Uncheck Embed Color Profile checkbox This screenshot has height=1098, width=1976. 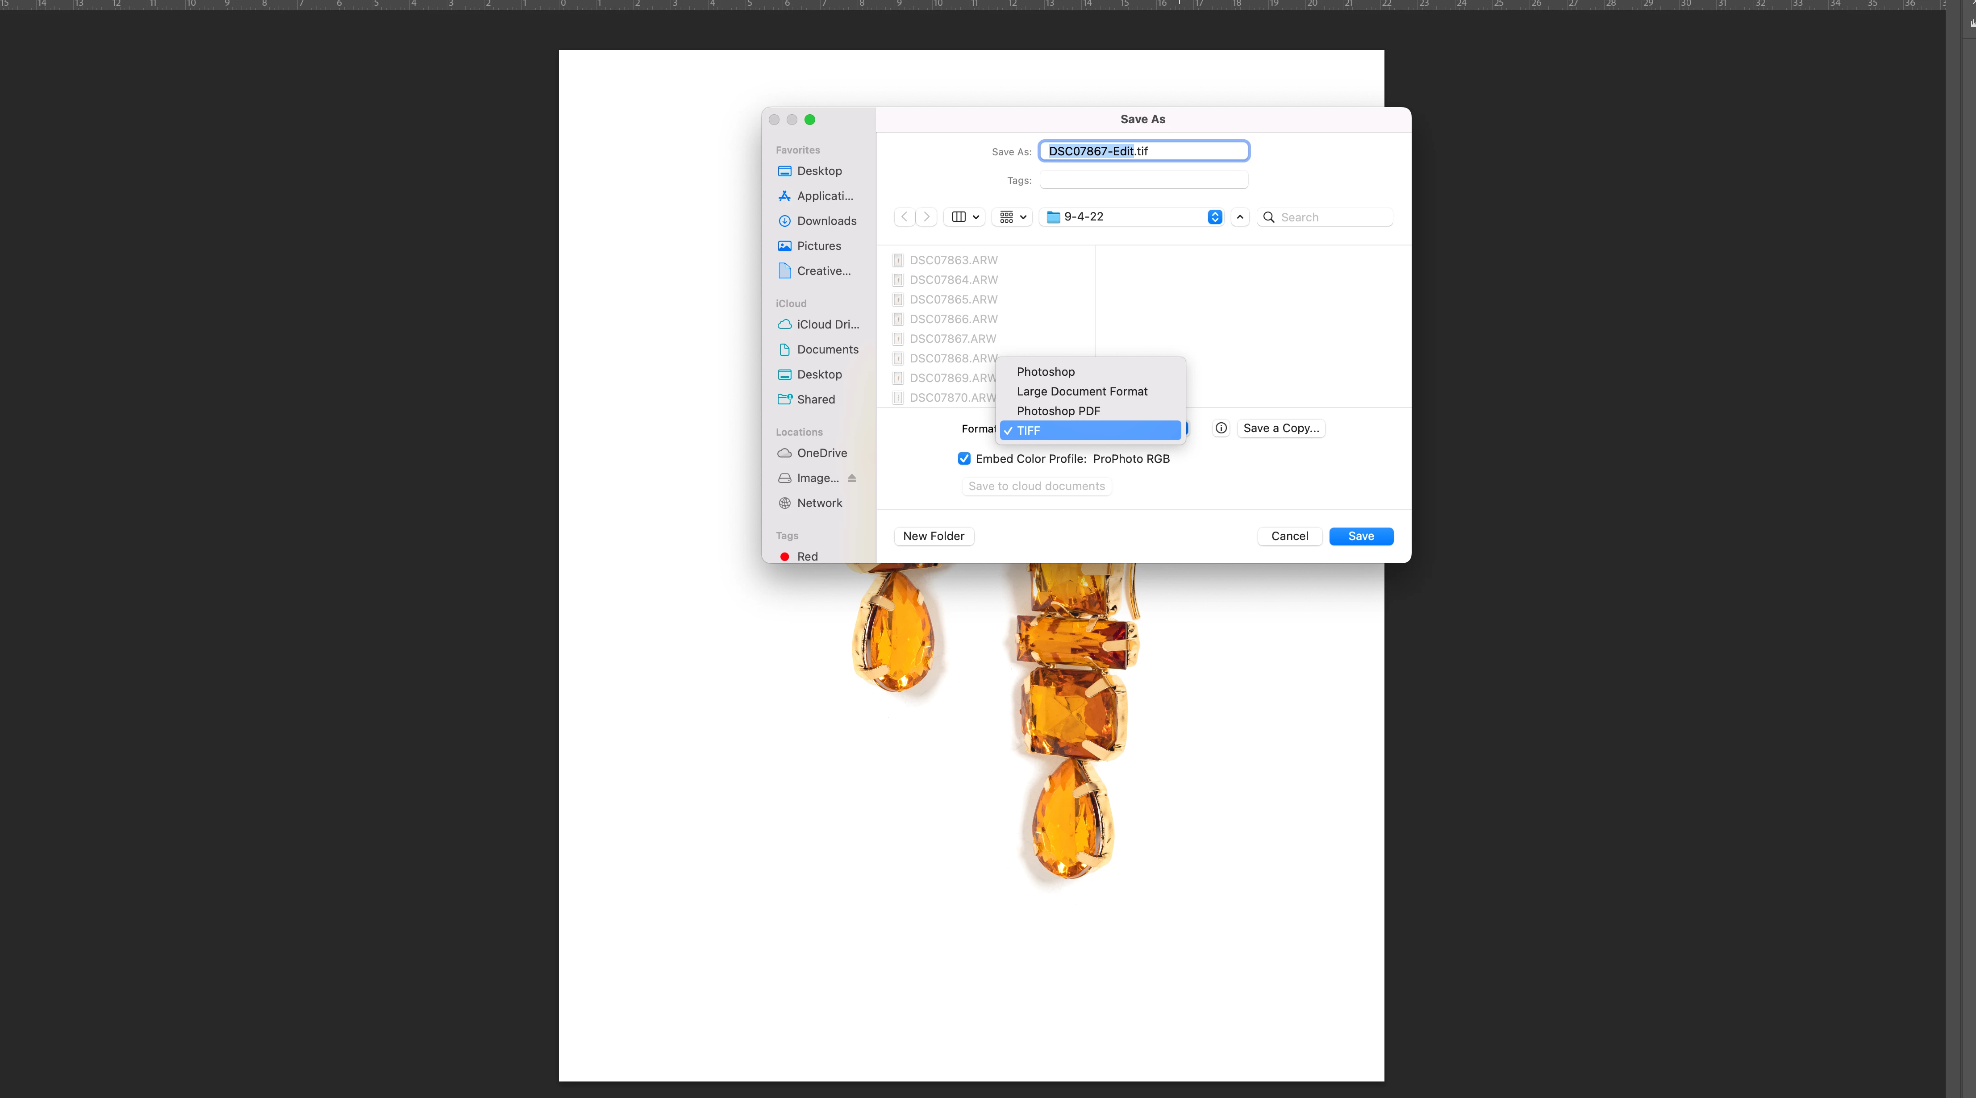[964, 458]
